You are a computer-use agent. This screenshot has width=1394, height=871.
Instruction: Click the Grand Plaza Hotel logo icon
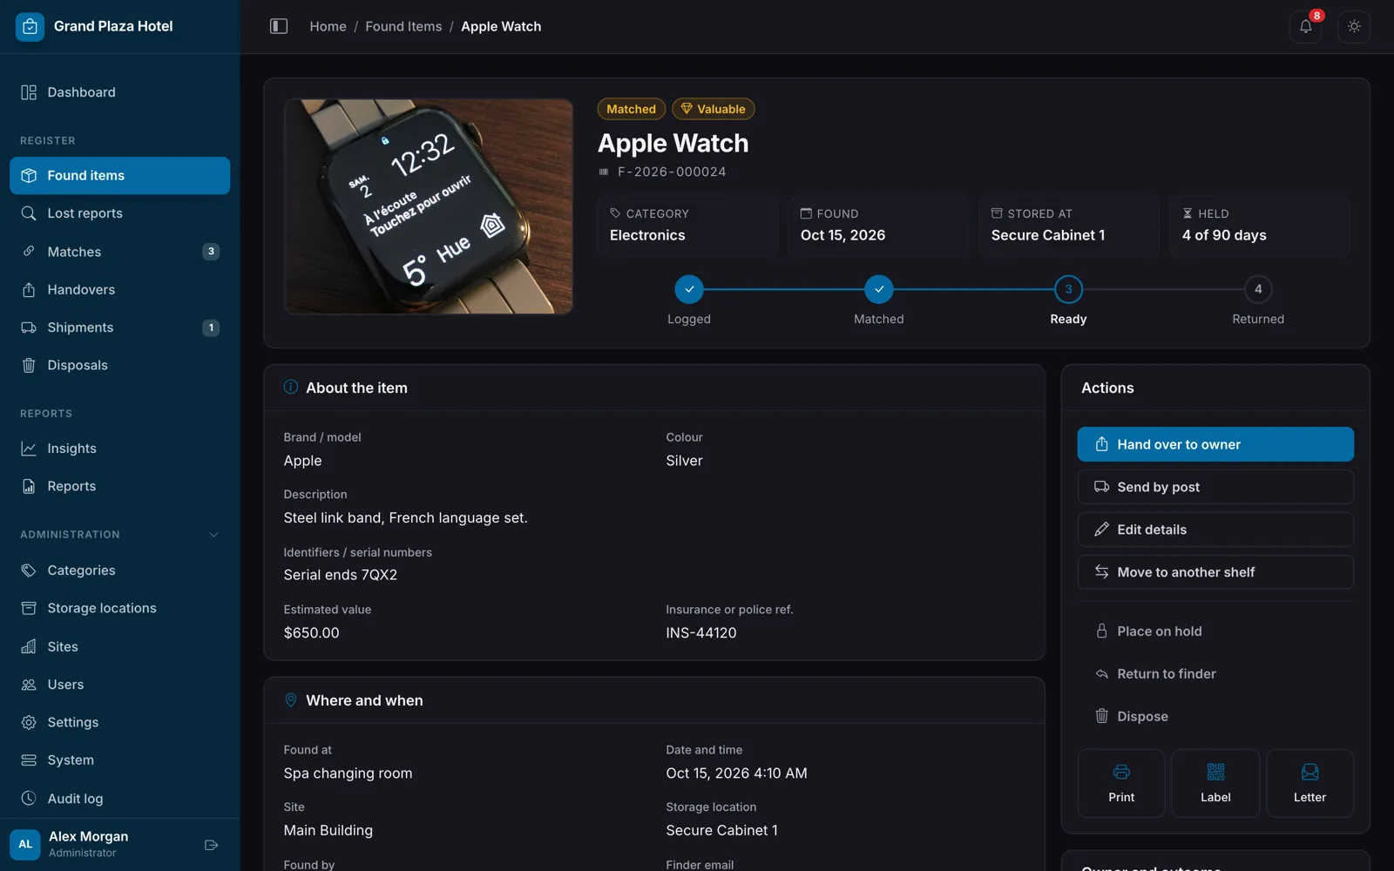tap(30, 27)
